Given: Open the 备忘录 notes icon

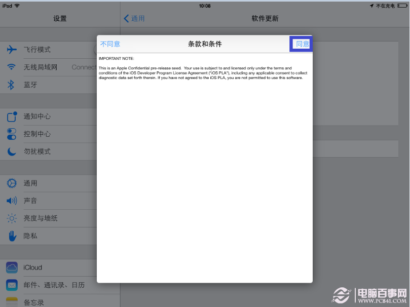Looking at the screenshot, I should click(12, 302).
